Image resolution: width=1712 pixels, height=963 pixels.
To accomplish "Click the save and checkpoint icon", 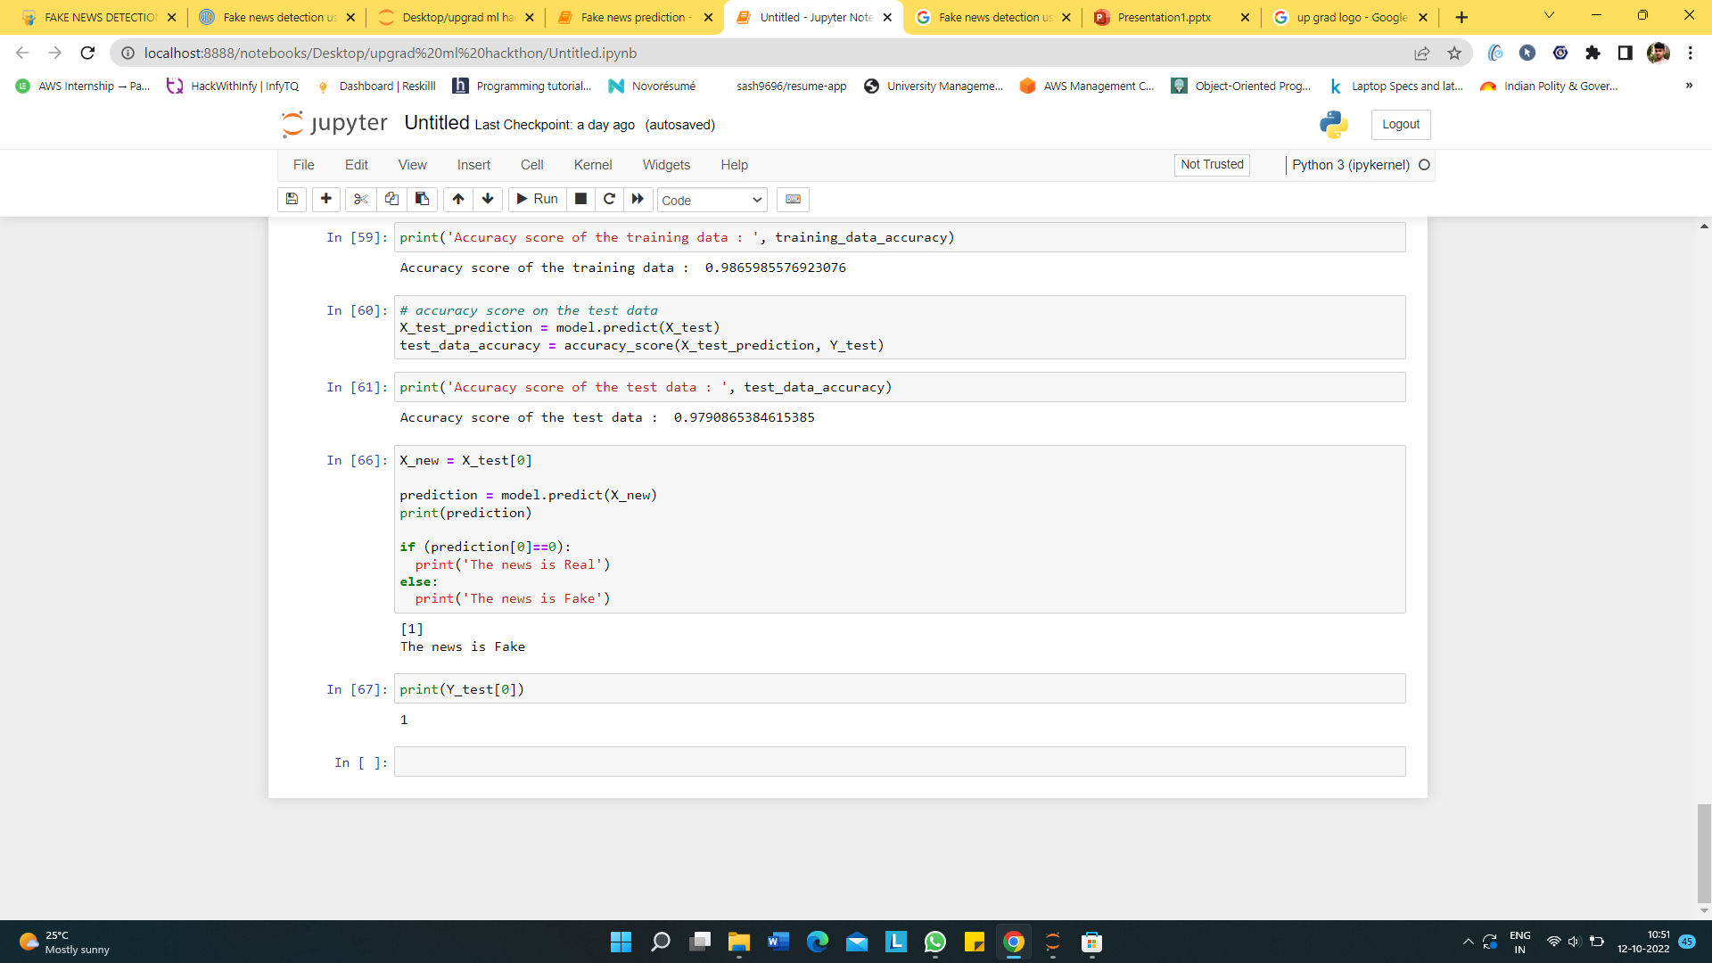I will click(292, 199).
